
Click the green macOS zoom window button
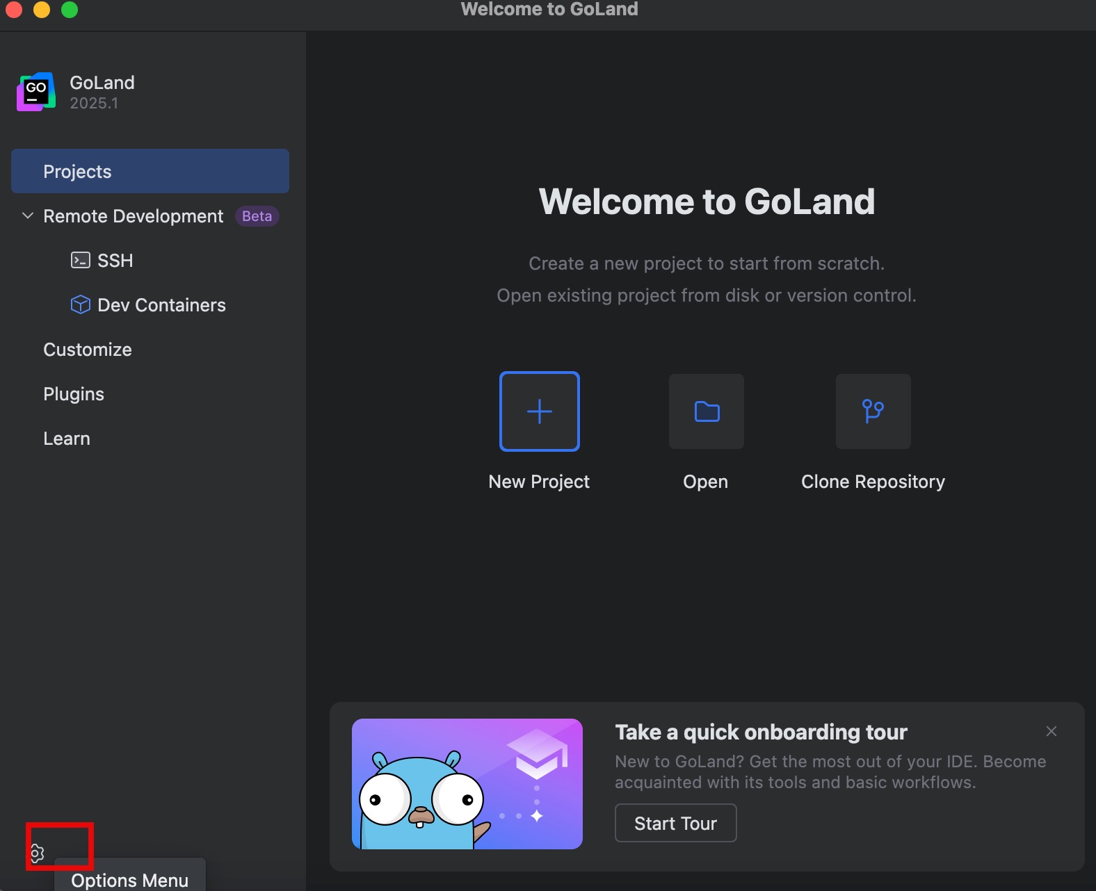70,10
